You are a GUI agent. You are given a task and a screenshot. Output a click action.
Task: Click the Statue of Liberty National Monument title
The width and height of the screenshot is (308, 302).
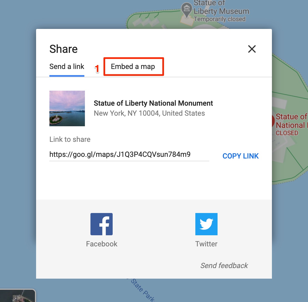point(153,103)
